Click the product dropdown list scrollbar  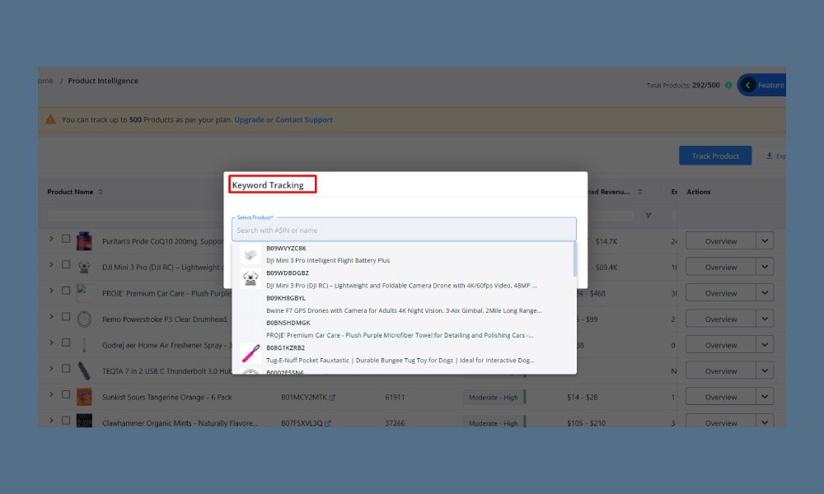point(575,259)
